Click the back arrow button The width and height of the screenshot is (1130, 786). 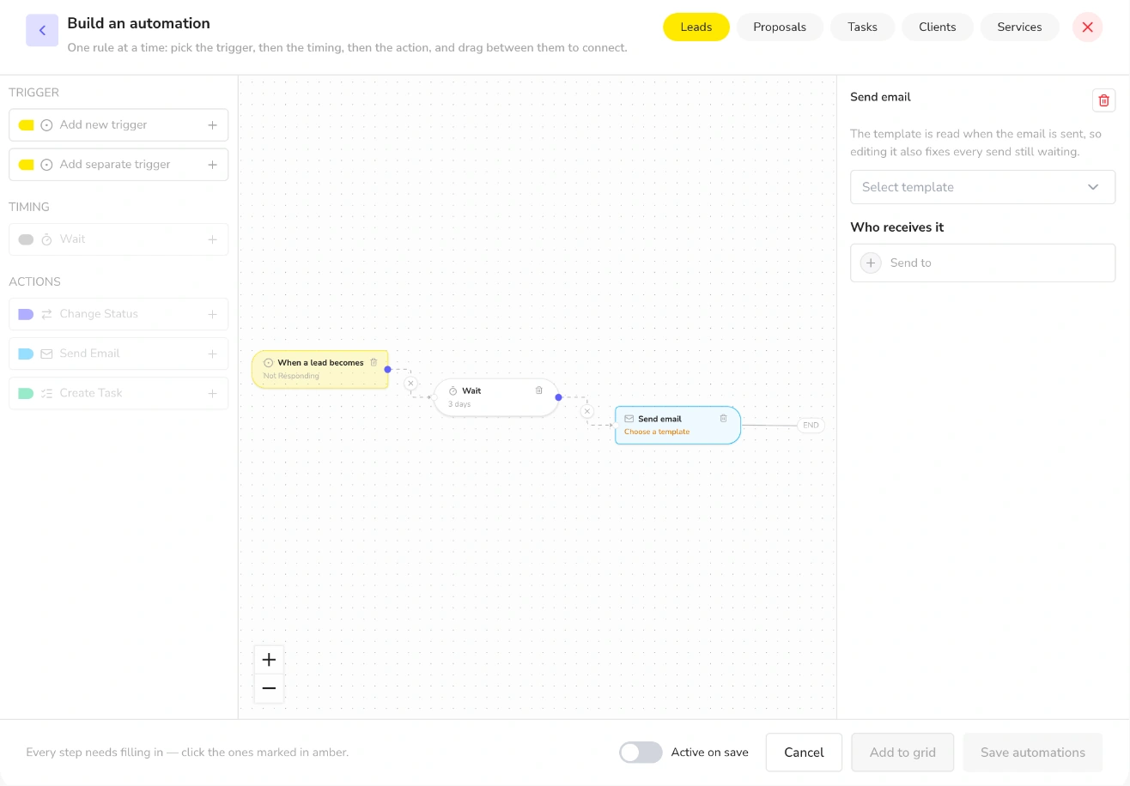click(42, 30)
